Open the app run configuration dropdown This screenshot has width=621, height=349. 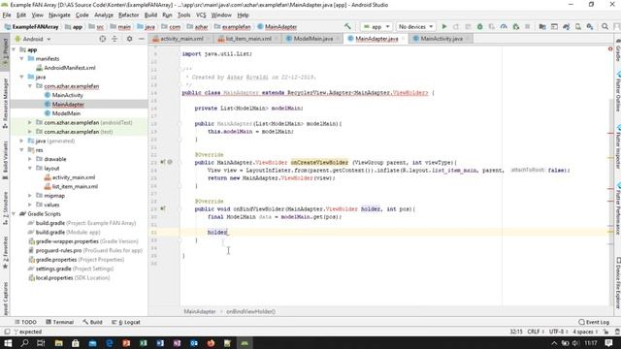376,26
